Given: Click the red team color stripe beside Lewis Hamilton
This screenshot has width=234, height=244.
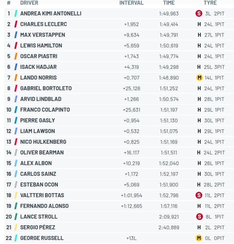Looking at the screenshot, I should (16, 45).
